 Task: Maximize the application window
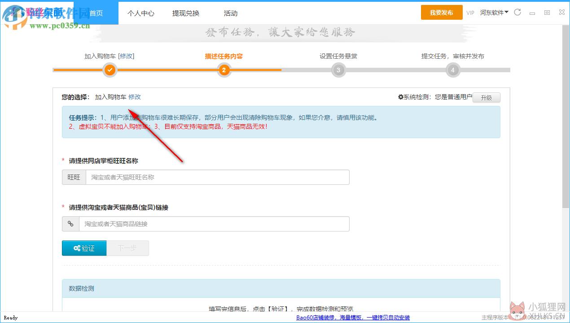[x=547, y=13]
